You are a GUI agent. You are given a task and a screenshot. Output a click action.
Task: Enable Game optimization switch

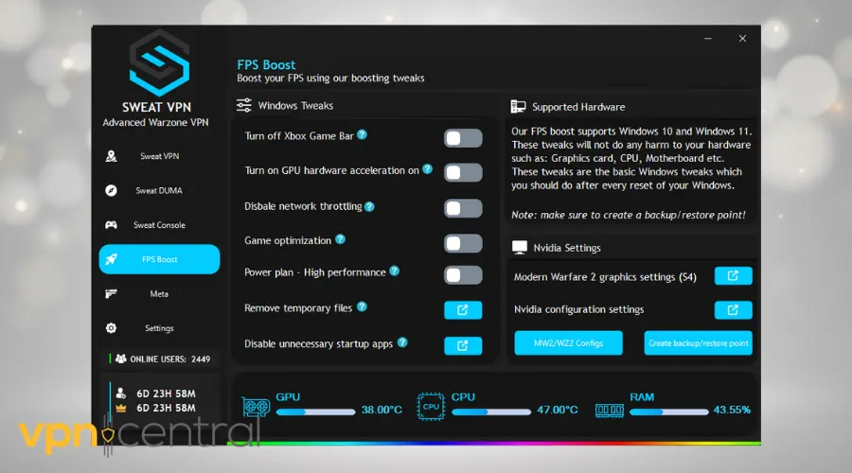(462, 243)
